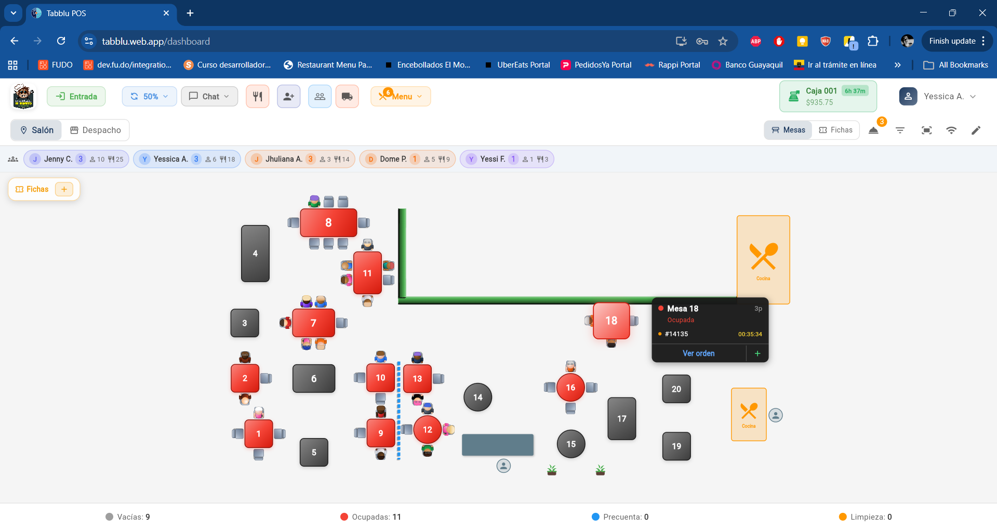997x529 pixels.
Task: Click the fullscreen focus icon
Action: pyautogui.click(x=926, y=130)
